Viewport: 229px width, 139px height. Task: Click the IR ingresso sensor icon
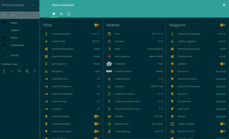(x=46, y=71)
